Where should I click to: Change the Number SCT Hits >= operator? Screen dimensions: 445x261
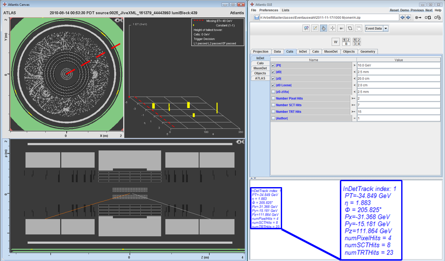[x=354, y=105]
